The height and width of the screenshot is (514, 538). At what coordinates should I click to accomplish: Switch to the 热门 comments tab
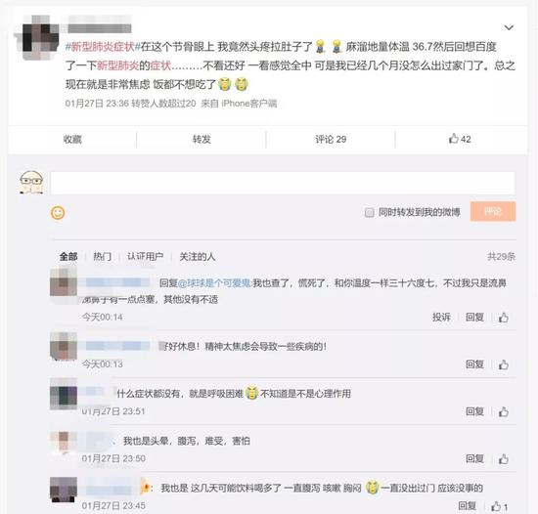coord(103,256)
